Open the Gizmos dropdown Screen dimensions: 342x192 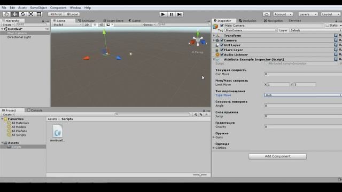pyautogui.click(x=149, y=25)
